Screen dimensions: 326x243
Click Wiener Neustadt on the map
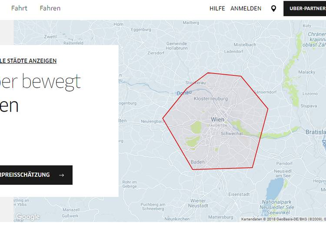click(x=198, y=203)
